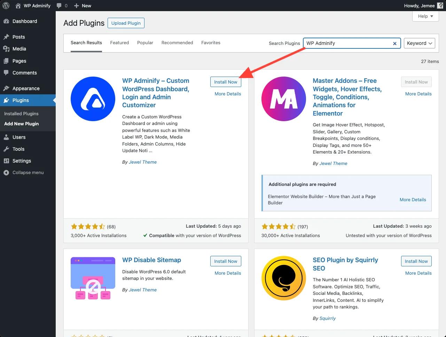The image size is (446, 337).
Task: Click the Pages icon in sidebar
Action: pos(6,61)
